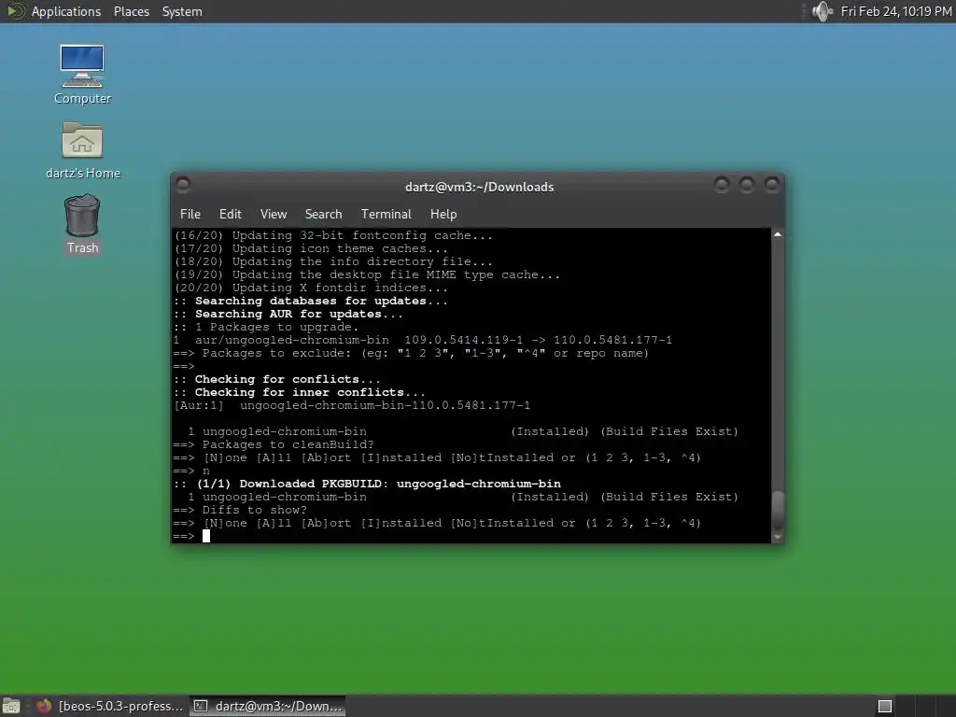The image size is (956, 717).
Task: Click the terminal title dartz@vm3:~/Downloads
Action: [x=479, y=187]
